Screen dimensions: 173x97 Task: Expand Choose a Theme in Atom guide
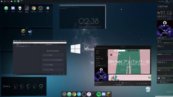[x=53, y=70]
